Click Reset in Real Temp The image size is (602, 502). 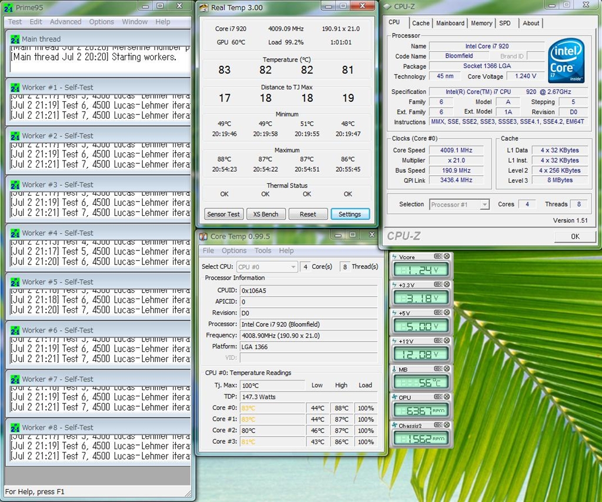307,214
